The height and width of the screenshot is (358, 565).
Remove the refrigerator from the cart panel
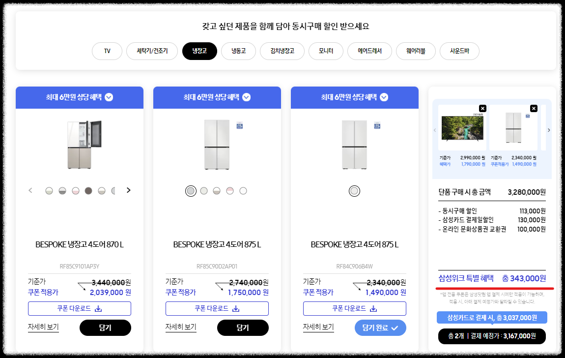533,108
